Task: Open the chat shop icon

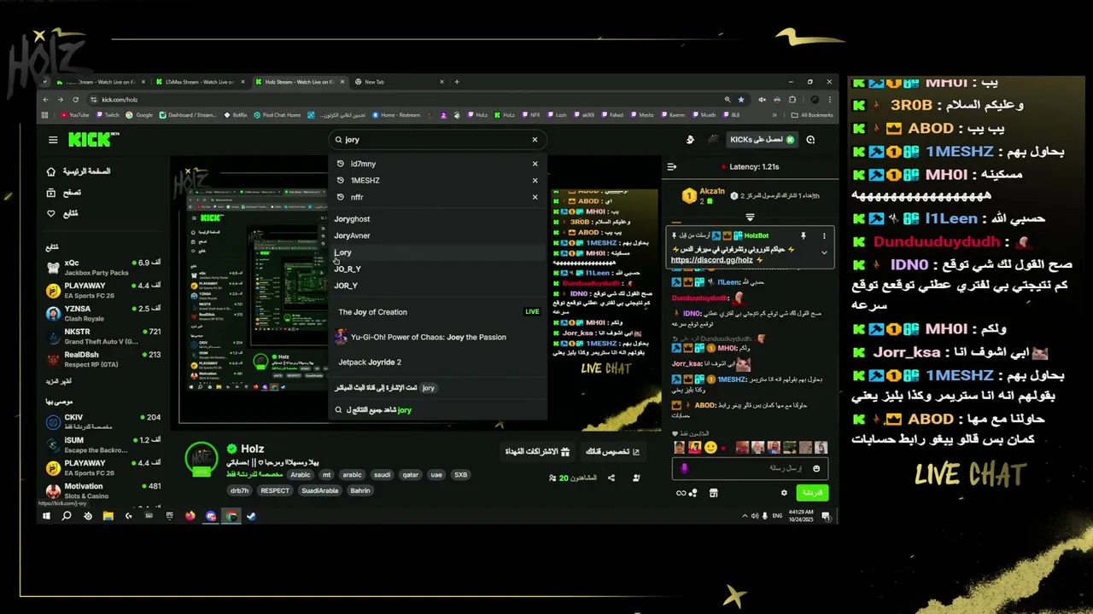Action: click(x=714, y=492)
